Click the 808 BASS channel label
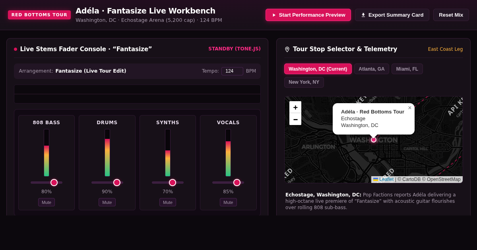 (47, 123)
